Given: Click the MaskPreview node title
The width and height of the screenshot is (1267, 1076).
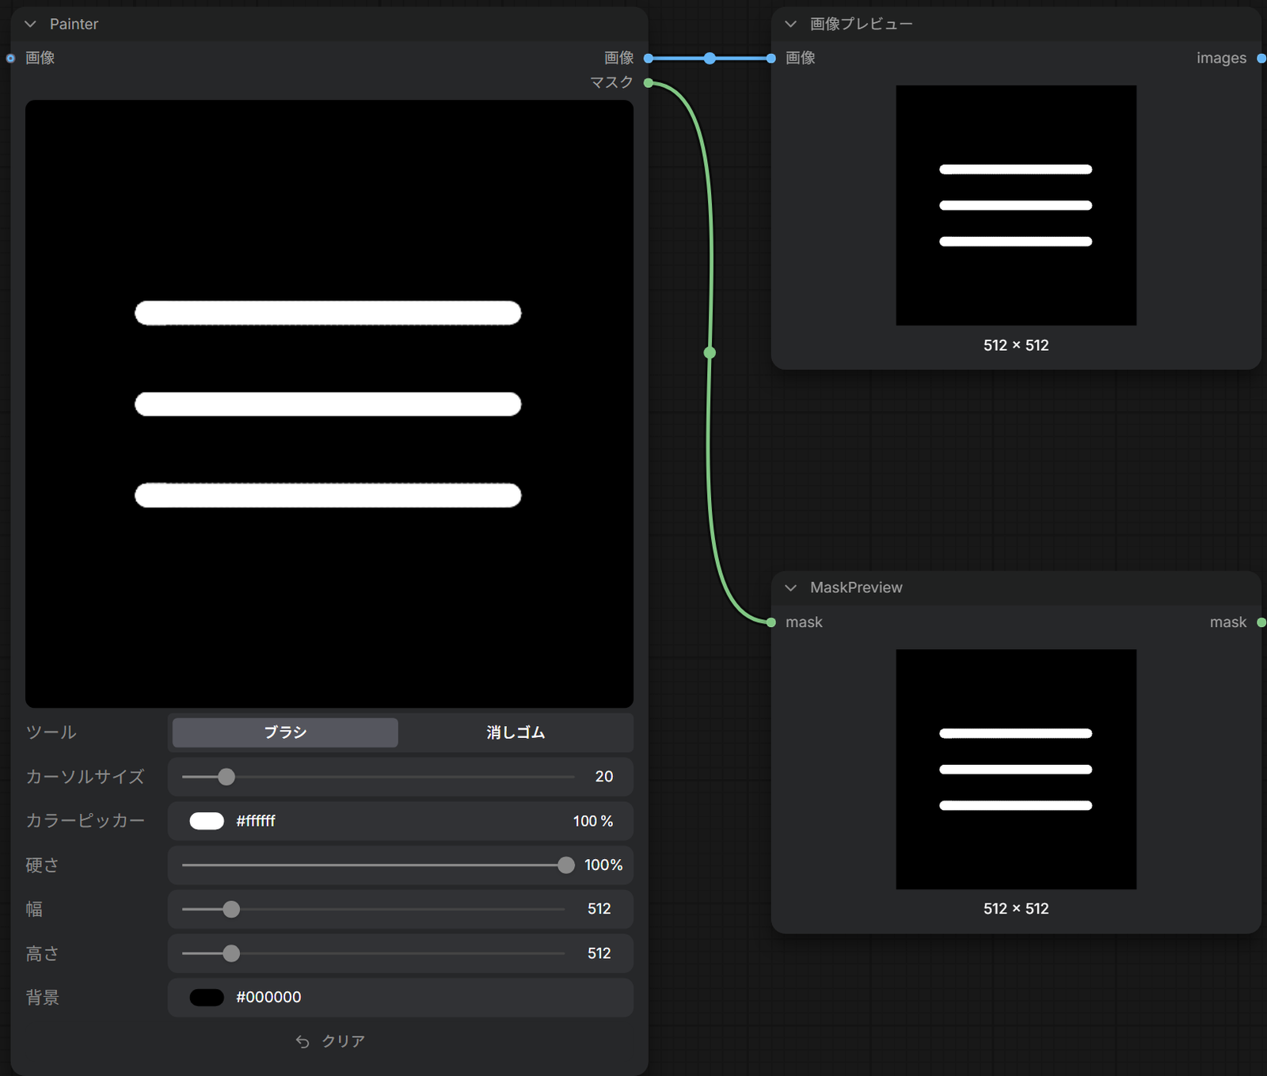Looking at the screenshot, I should point(856,587).
